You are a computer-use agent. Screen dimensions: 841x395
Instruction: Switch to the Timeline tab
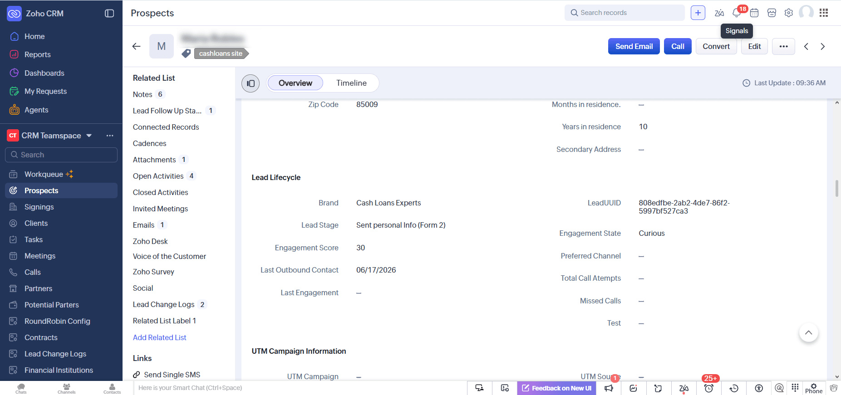click(351, 83)
